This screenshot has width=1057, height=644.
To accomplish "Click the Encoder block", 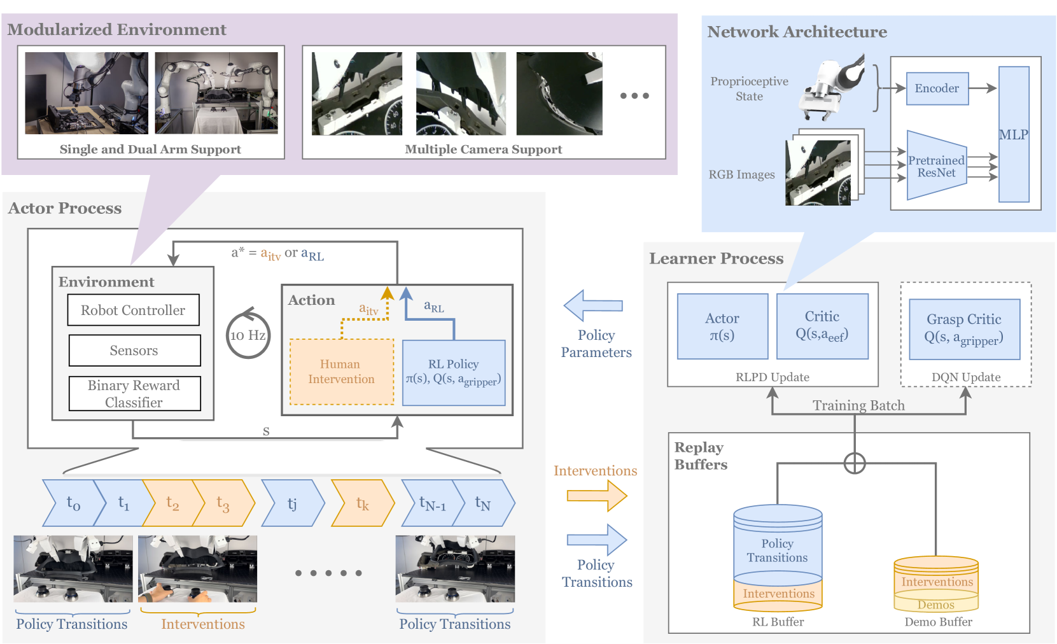I will (x=936, y=88).
